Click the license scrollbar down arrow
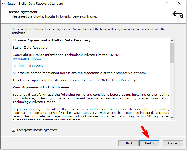The image size is (187, 150). tap(172, 118)
